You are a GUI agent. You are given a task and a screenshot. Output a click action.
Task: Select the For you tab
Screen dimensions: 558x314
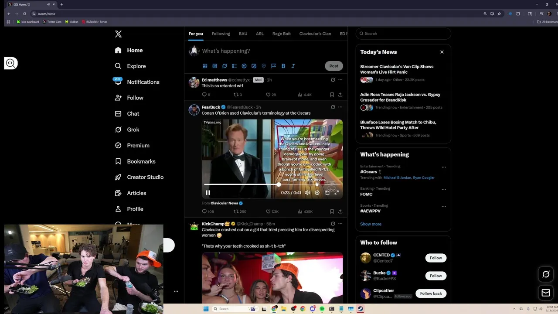point(196,34)
